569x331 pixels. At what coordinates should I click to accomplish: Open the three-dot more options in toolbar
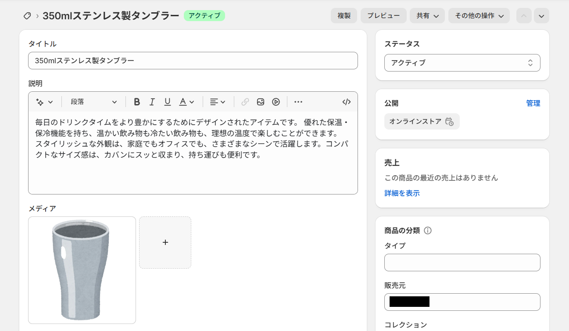[298, 102]
